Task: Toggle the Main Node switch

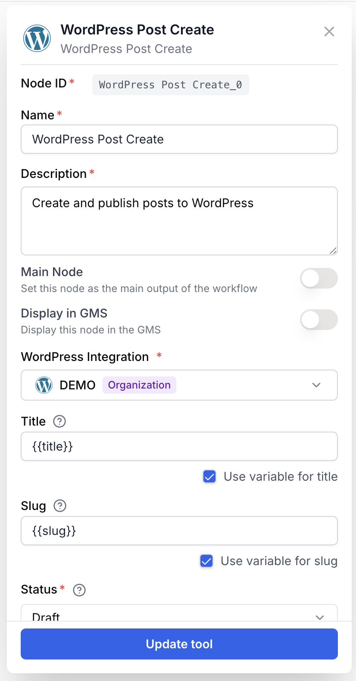Action: 319,278
